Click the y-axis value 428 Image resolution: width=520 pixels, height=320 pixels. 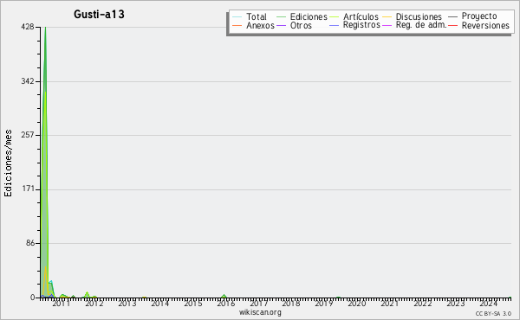click(x=28, y=27)
